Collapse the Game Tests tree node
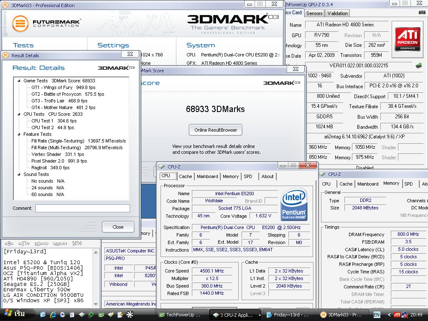Image resolution: width=428 pixels, height=321 pixels. (19, 81)
